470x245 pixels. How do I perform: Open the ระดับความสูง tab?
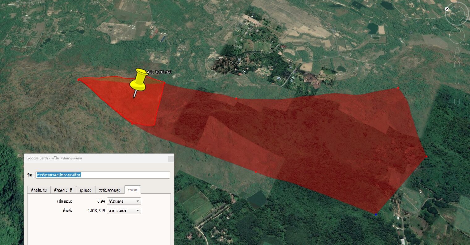[110, 190]
